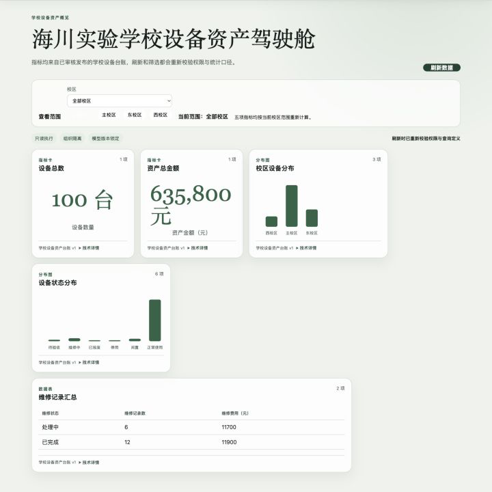492x492 pixels.
Task: Select the 已完成 table row cell
Action: coord(50,442)
